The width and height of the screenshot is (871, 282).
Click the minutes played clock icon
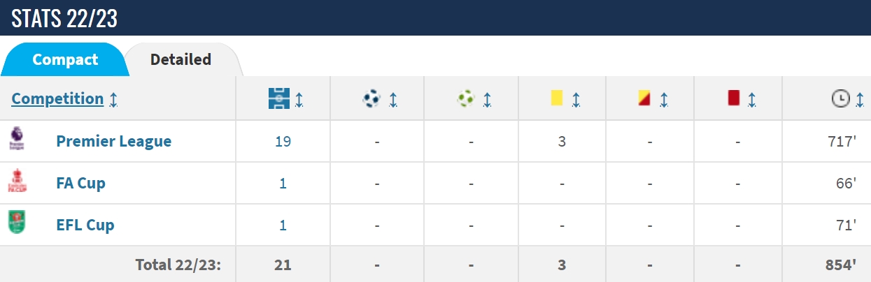pos(840,100)
